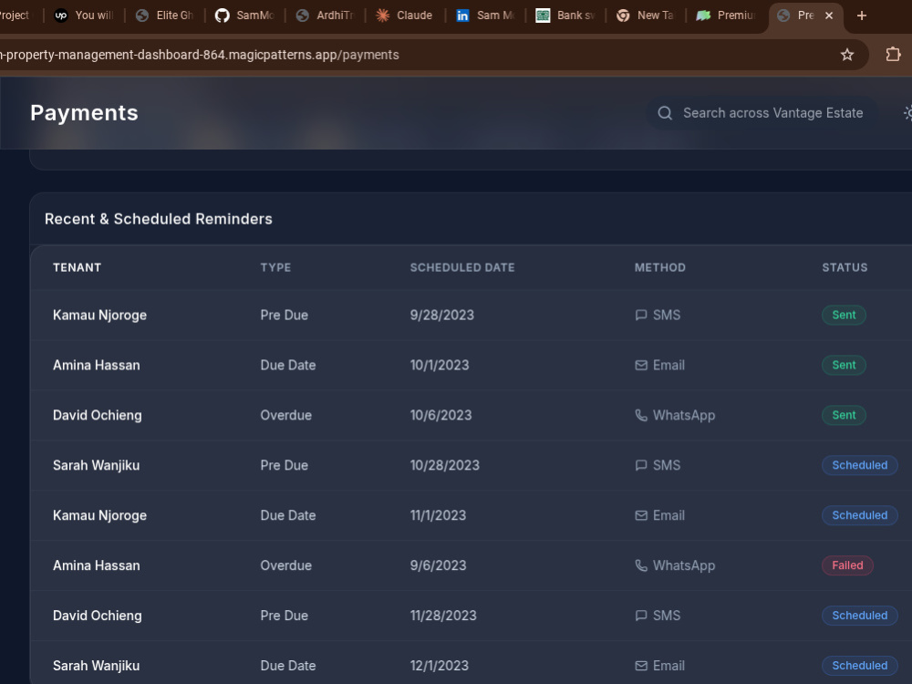Click the search magnifier icon
This screenshot has height=684, width=912.
click(x=665, y=113)
